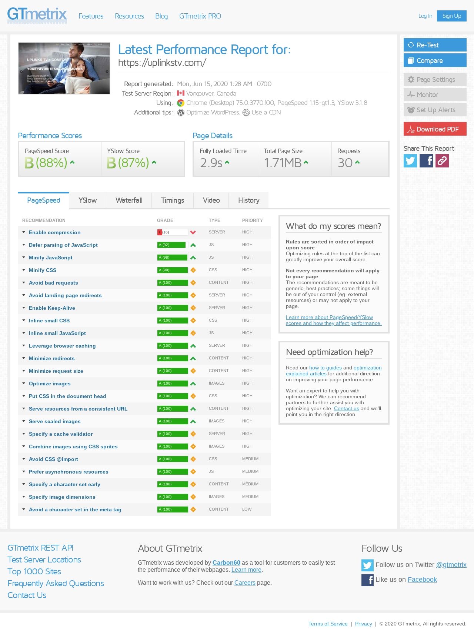Click the WordPress icon beside Optimize WordPress

point(181,113)
